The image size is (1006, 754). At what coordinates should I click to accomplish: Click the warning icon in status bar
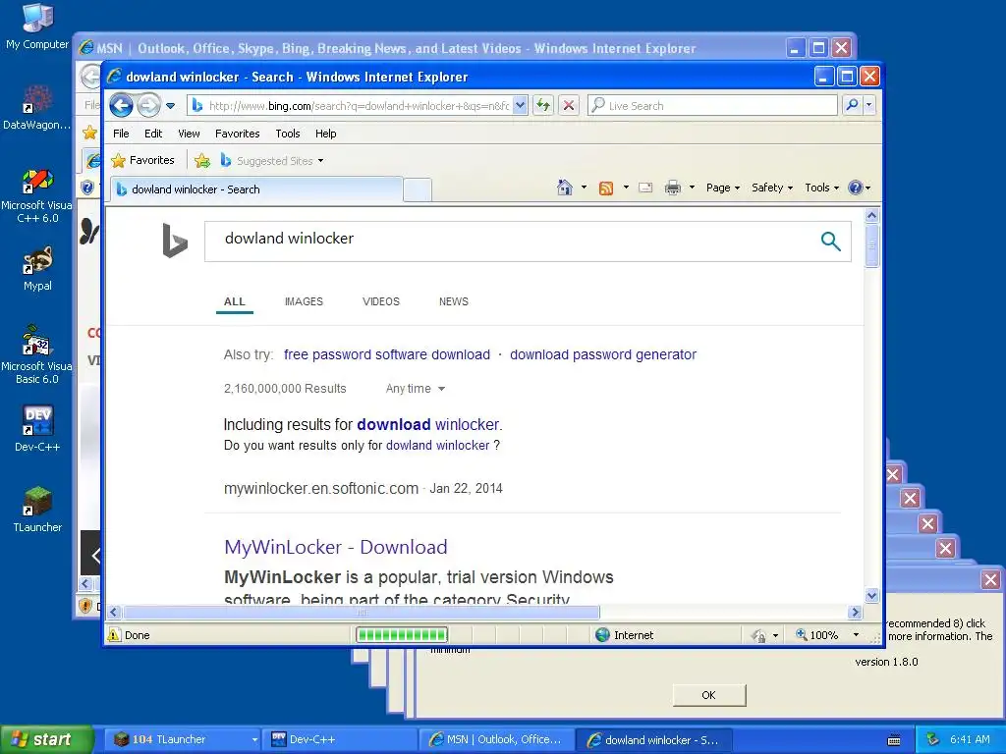click(114, 635)
